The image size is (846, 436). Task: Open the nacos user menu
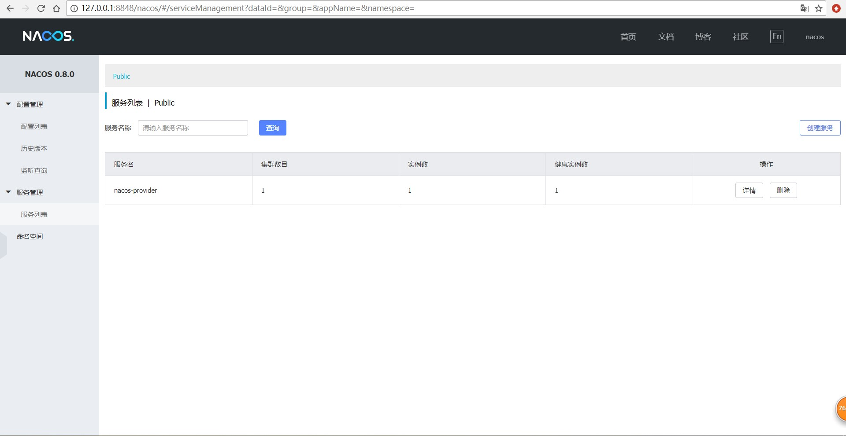[x=815, y=37]
